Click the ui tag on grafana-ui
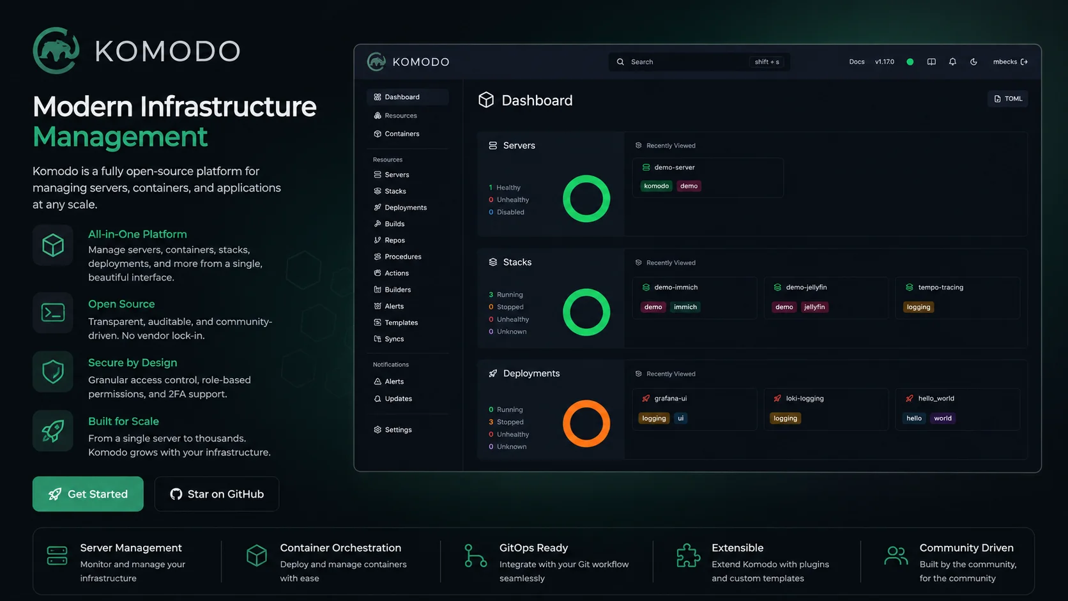The height and width of the screenshot is (601, 1068). (681, 418)
